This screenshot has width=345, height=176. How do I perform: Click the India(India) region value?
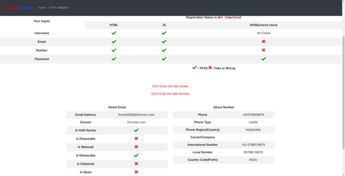click(253, 130)
